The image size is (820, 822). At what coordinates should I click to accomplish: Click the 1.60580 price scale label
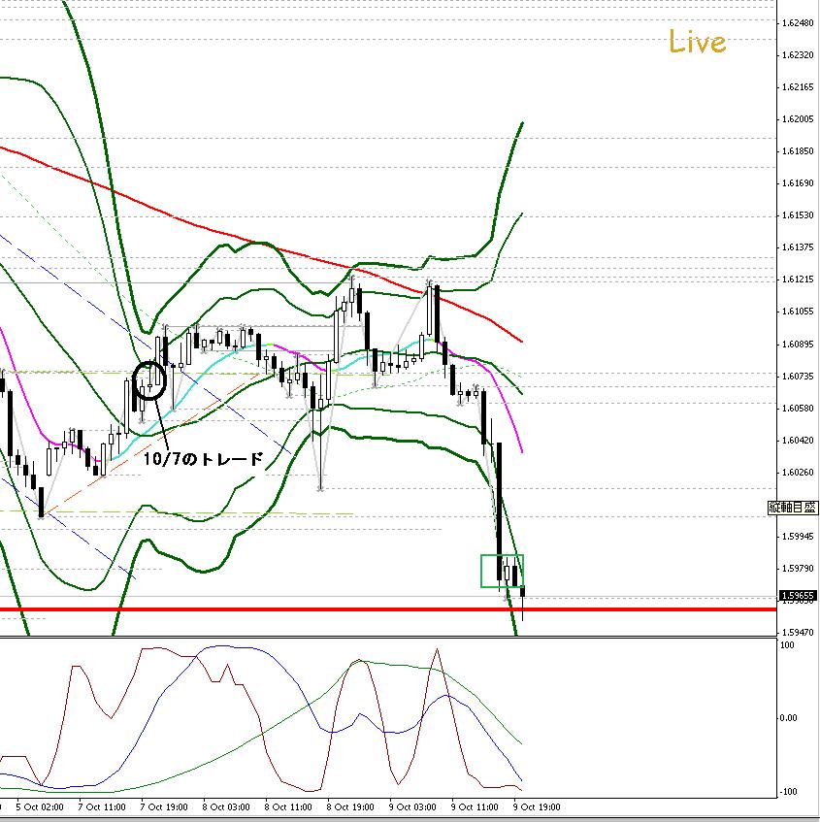(798, 408)
